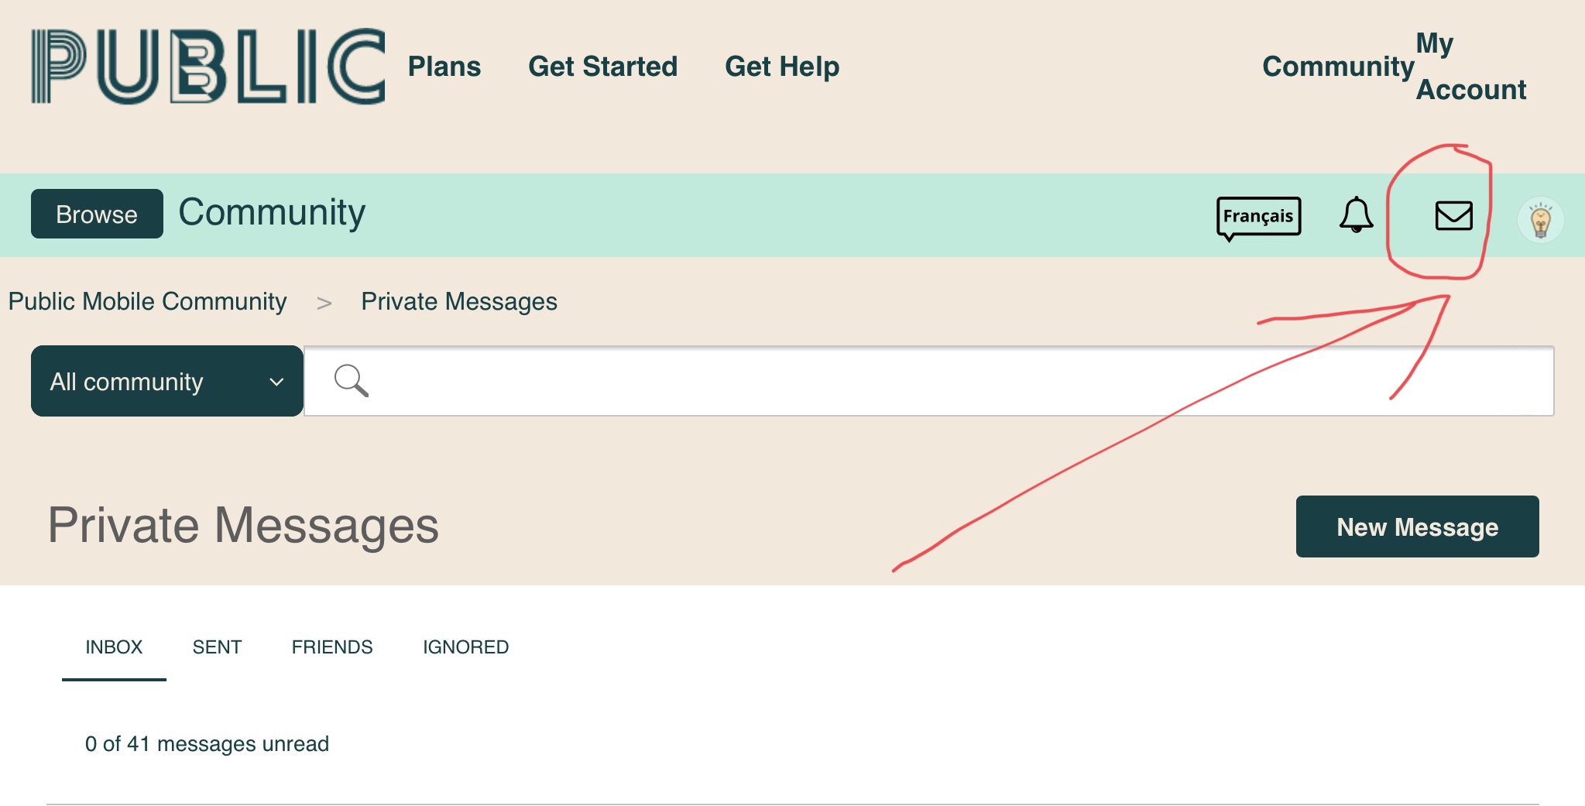Switch to the INBOX tab
This screenshot has width=1585, height=806.
pos(114,647)
